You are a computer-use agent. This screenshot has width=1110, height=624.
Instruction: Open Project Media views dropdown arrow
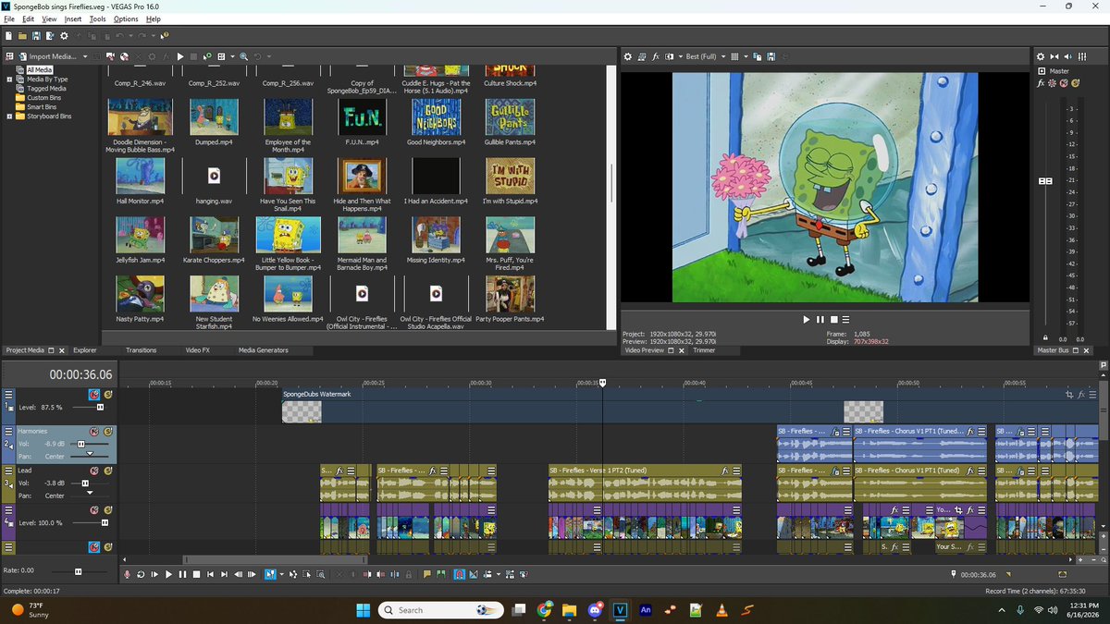coord(232,56)
